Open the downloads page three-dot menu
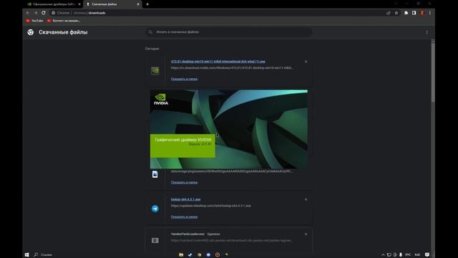The image size is (458, 258). pyautogui.click(x=427, y=32)
